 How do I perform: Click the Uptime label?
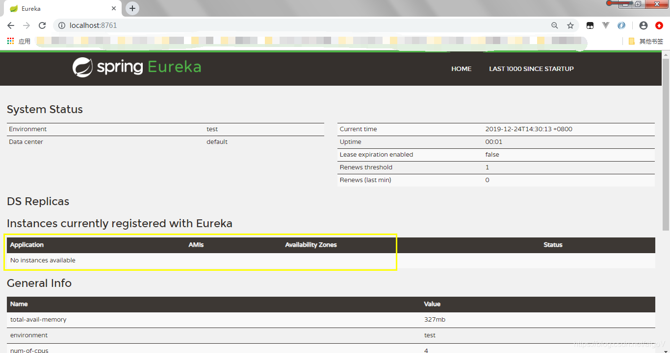tap(351, 142)
